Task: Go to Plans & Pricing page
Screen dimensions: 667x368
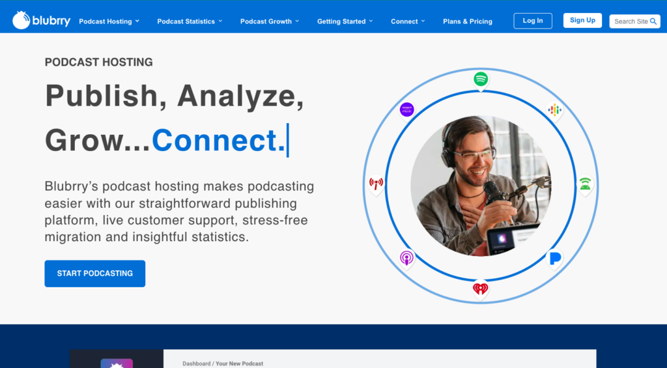Action: [x=468, y=21]
